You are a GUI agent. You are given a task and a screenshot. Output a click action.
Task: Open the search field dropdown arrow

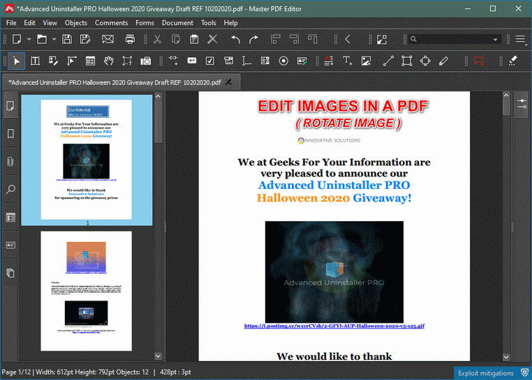496,39
